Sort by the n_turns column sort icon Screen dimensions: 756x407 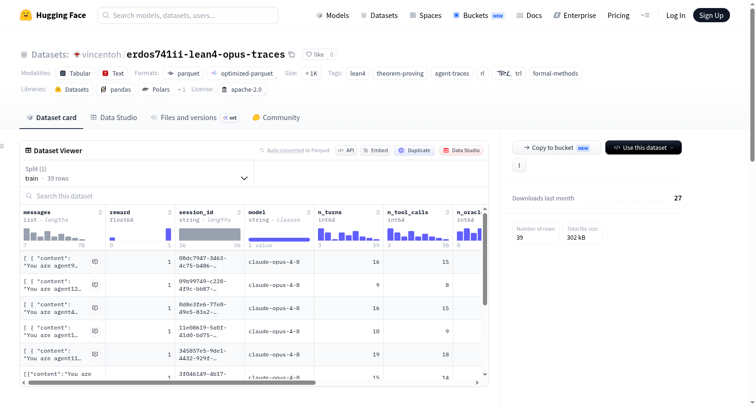pos(378,212)
